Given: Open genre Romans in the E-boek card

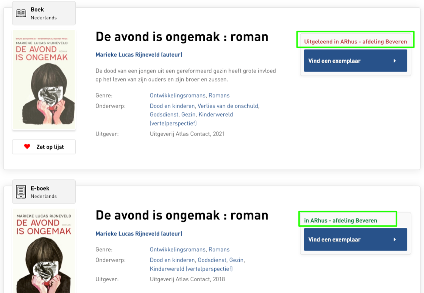Looking at the screenshot, I should (x=219, y=249).
